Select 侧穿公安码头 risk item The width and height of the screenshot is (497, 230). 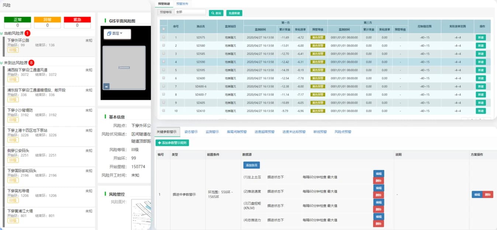[x=48, y=157]
